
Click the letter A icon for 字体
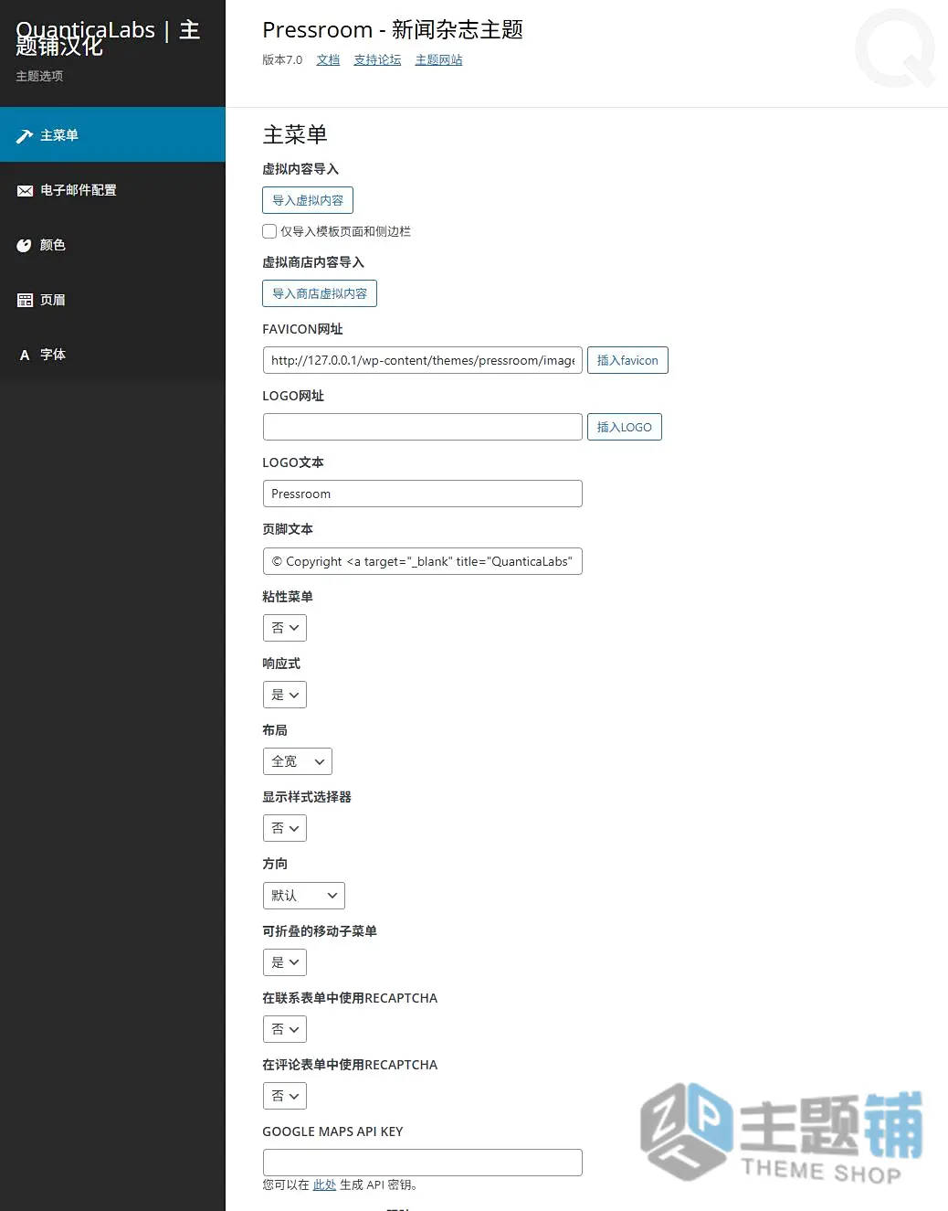coord(25,355)
